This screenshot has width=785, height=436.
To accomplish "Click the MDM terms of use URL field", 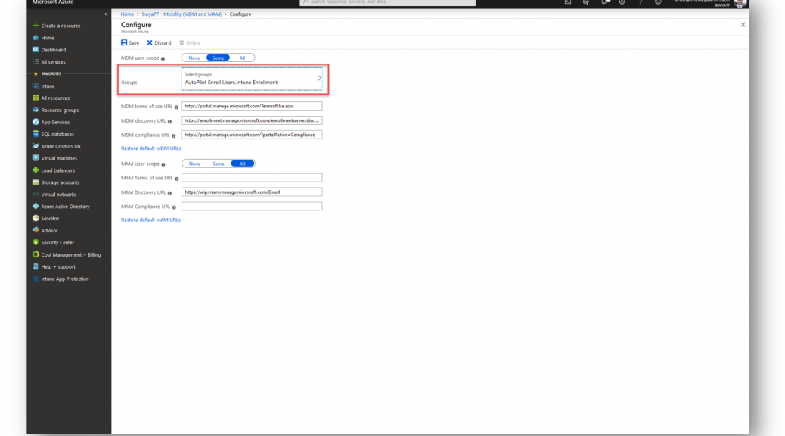I will tap(252, 106).
